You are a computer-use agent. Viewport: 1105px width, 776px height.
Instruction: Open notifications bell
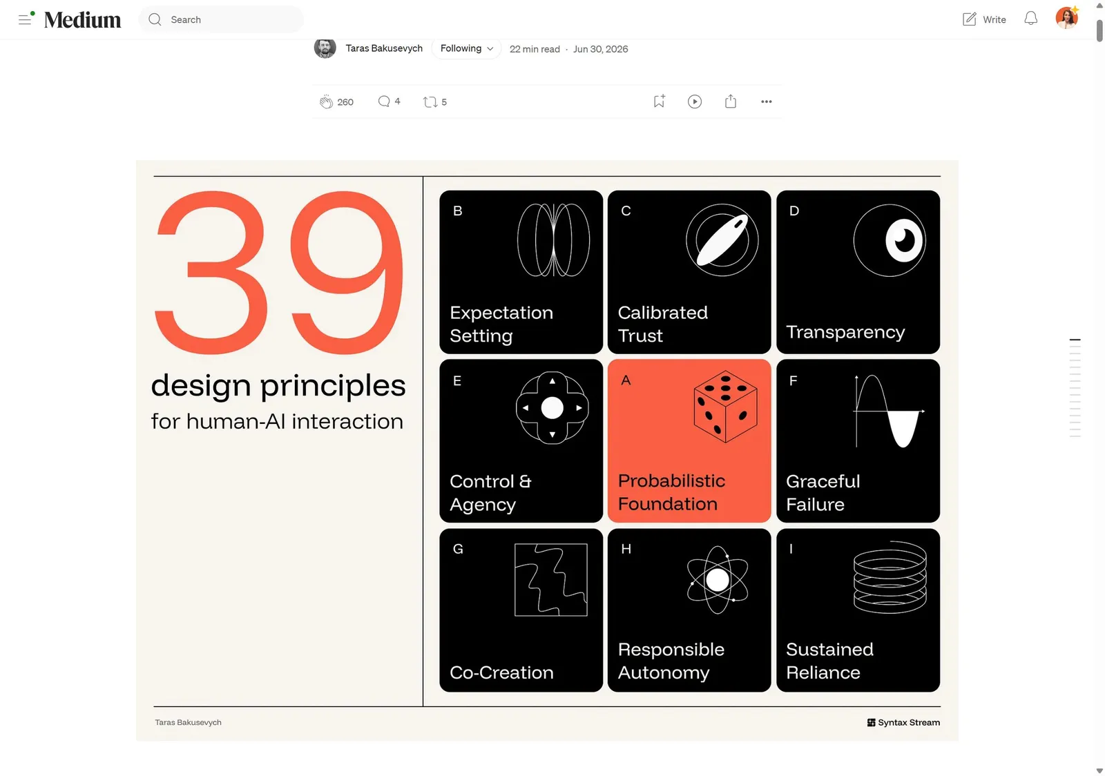point(1030,19)
